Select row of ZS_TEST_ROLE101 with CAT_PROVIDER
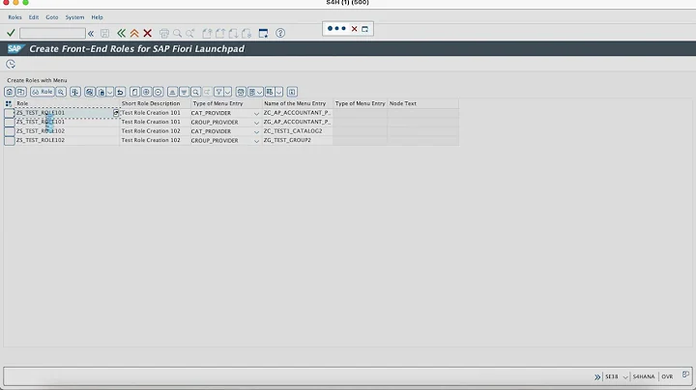Image resolution: width=696 pixels, height=390 pixels. tap(10, 113)
